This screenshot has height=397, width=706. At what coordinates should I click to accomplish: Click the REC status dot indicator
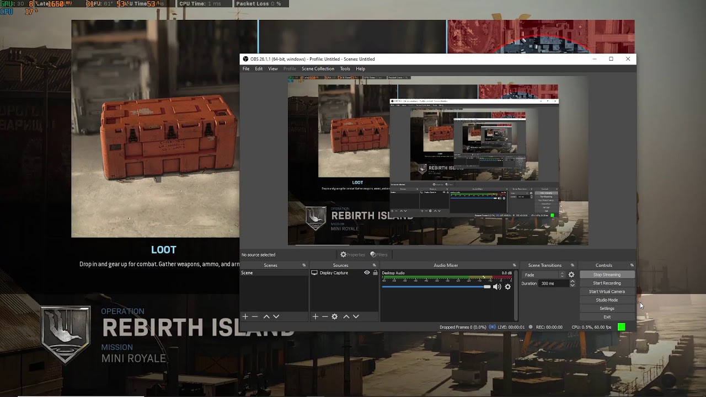[x=531, y=327]
